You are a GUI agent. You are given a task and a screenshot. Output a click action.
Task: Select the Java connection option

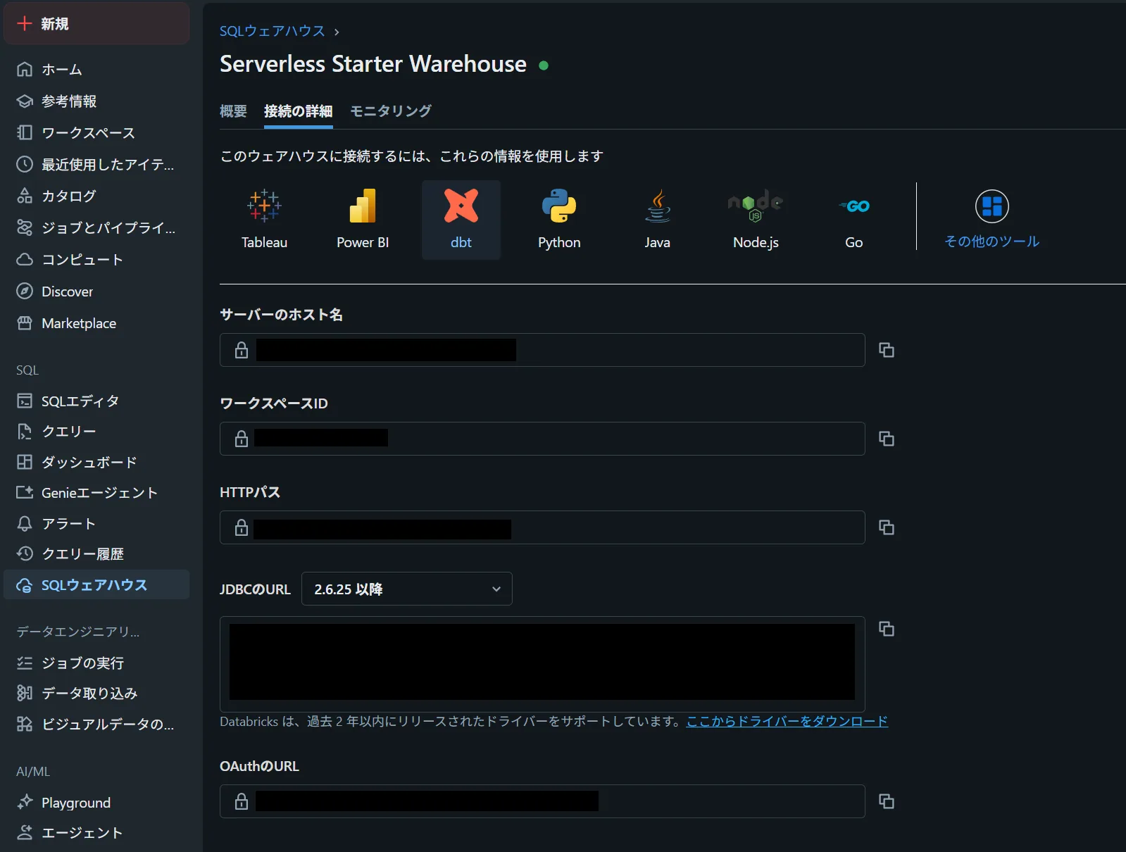(658, 220)
